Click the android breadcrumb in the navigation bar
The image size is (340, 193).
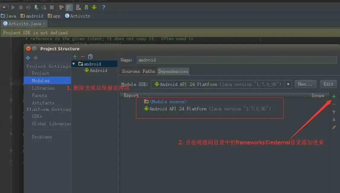[x=32, y=16]
